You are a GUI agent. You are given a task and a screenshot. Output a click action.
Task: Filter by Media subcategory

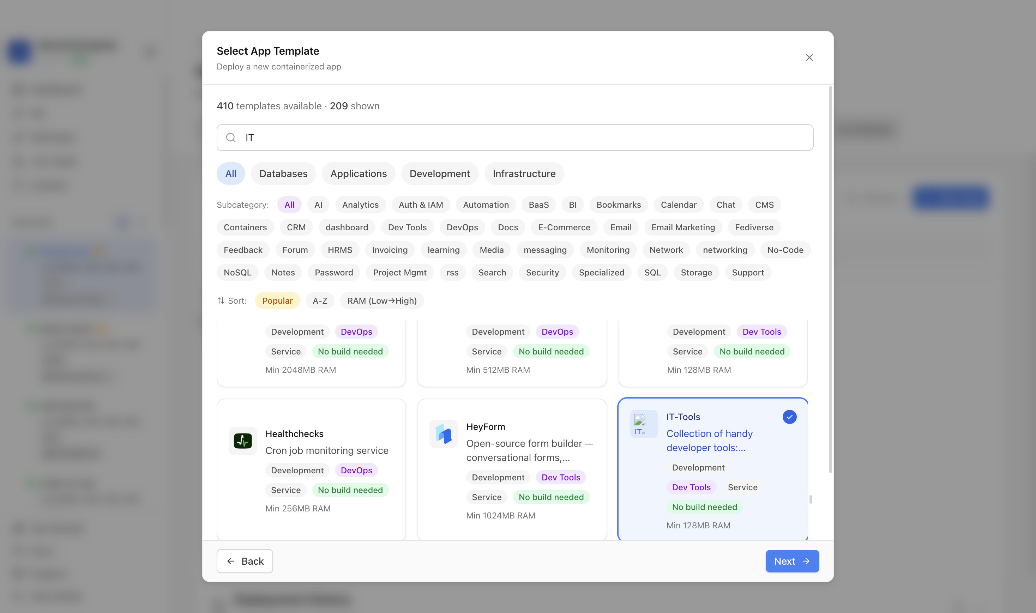click(491, 250)
